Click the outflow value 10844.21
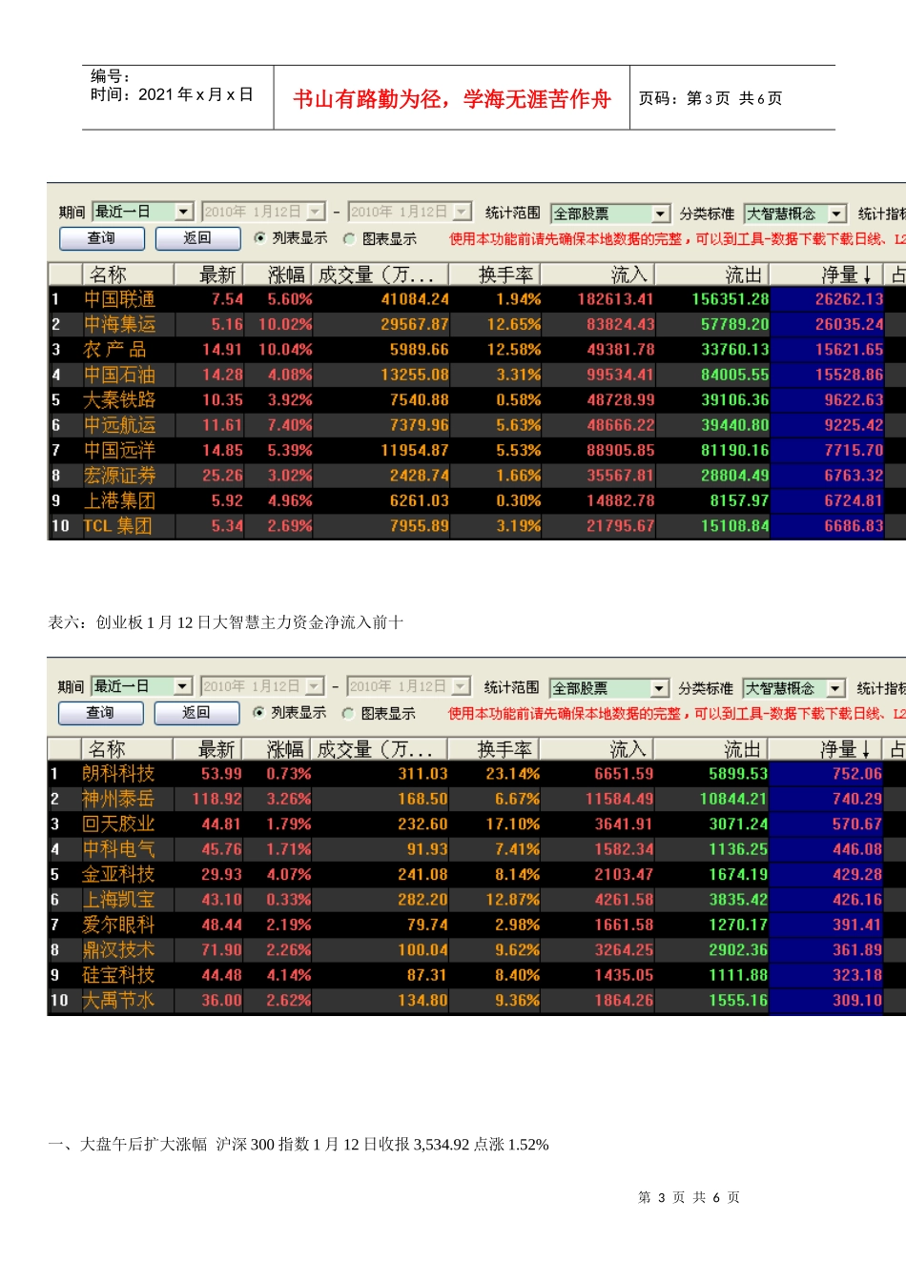 734,799
